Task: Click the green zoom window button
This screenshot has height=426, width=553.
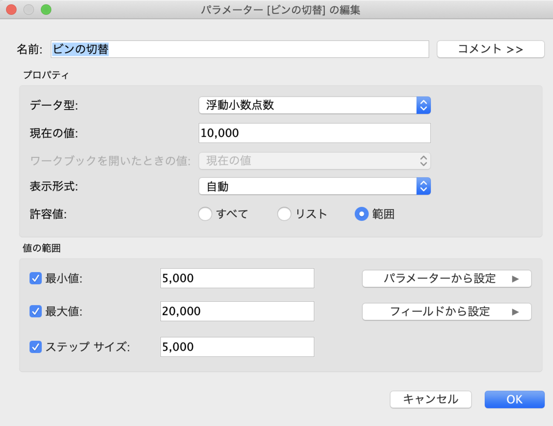Action: point(46,9)
